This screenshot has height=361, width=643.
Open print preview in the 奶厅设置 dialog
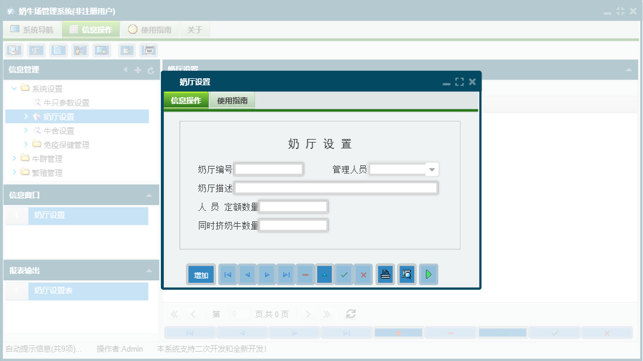407,274
